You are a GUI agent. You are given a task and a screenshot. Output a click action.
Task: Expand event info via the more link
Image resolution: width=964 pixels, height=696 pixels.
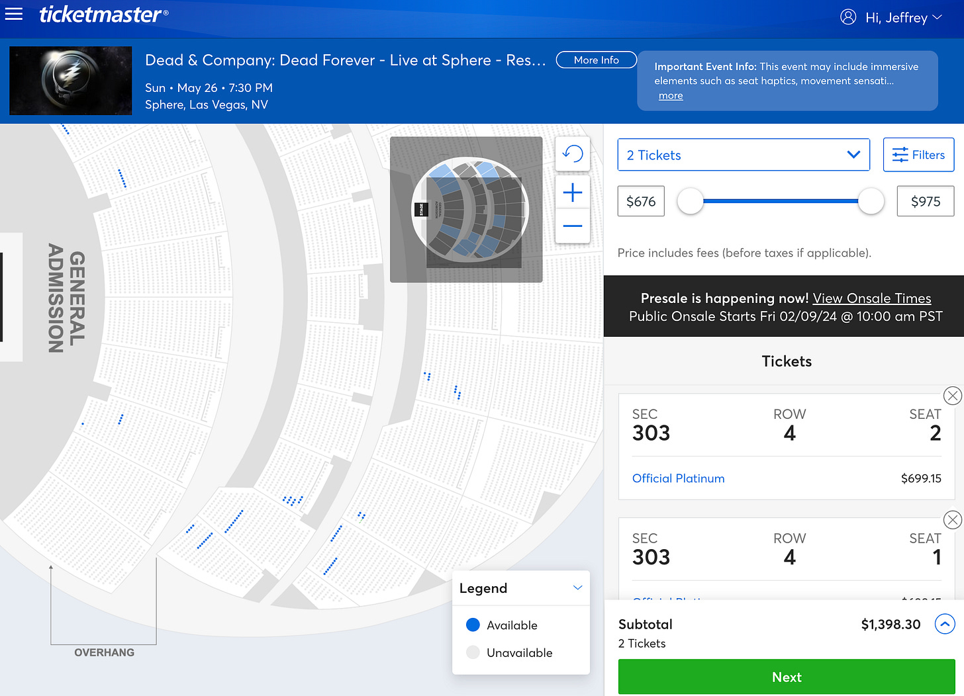(671, 96)
